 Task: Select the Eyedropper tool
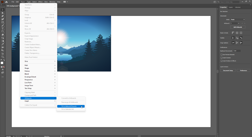coord(3,44)
